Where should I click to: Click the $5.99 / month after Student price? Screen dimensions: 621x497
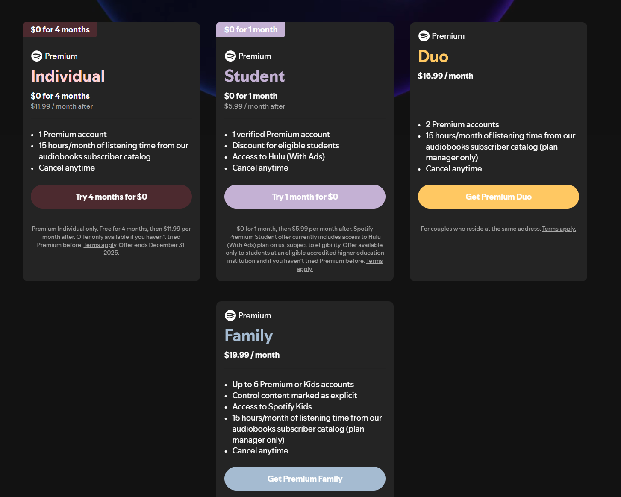(x=255, y=106)
